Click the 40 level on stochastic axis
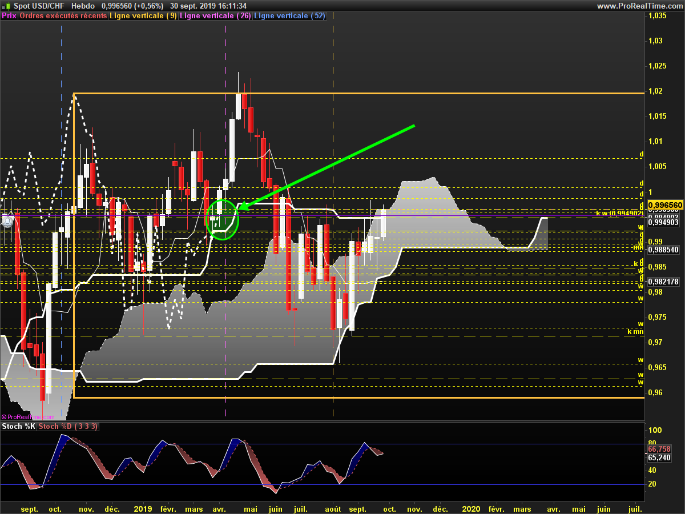 tap(653, 471)
